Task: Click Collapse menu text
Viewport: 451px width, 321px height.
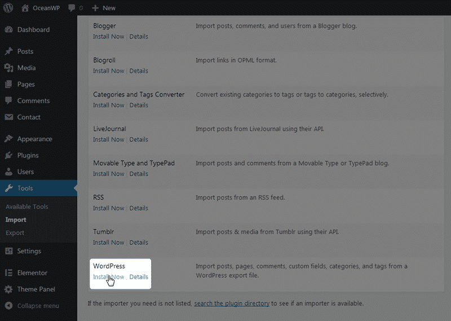Action: point(38,306)
